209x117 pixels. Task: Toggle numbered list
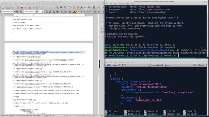tap(89, 12)
